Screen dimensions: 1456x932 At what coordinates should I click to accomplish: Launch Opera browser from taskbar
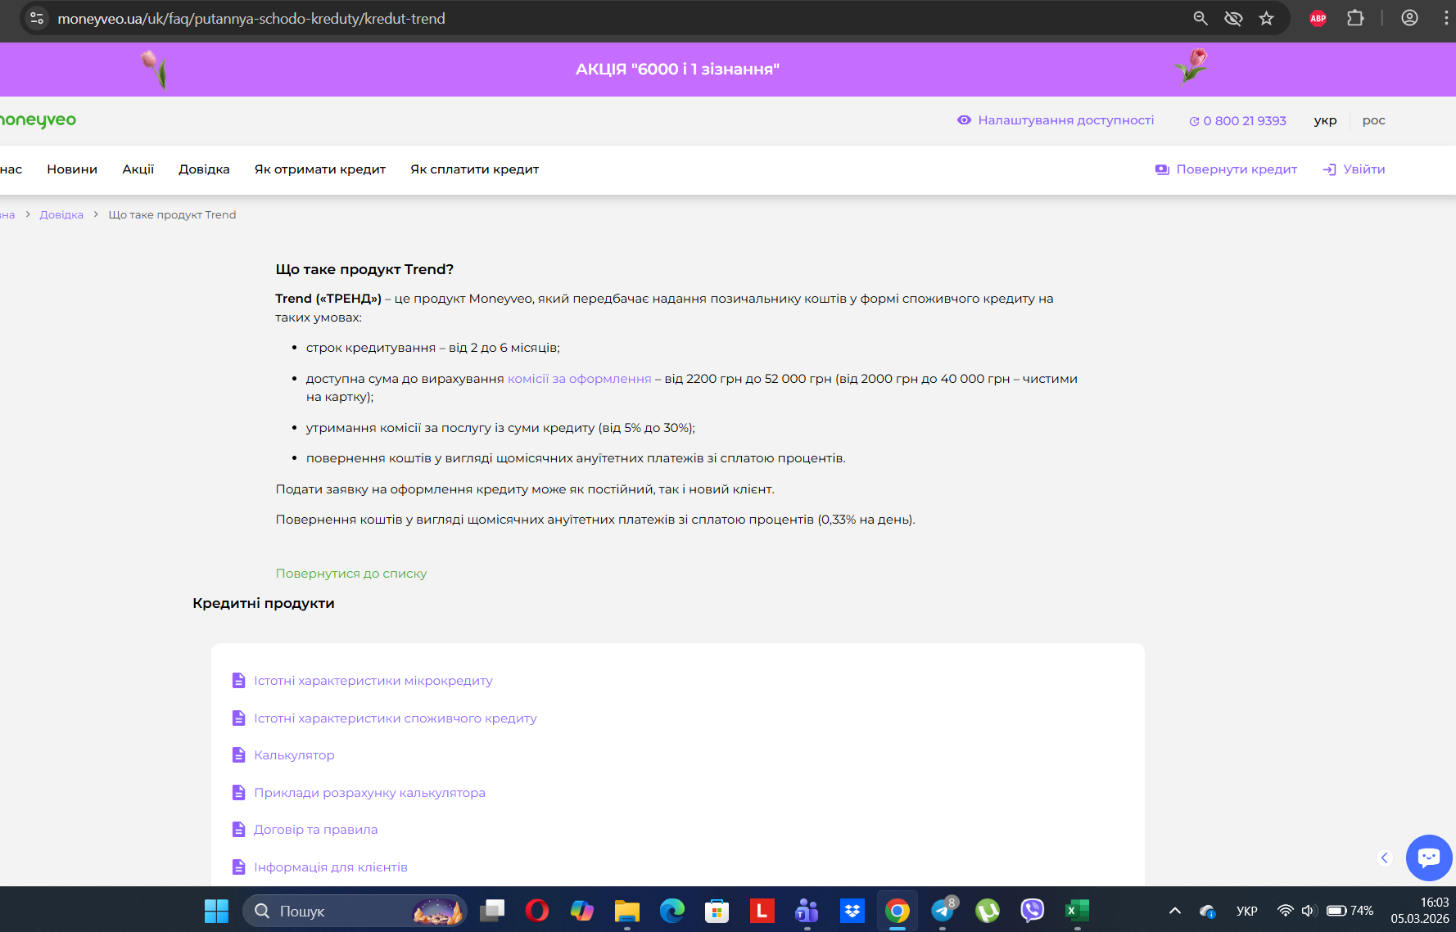pyautogui.click(x=537, y=911)
